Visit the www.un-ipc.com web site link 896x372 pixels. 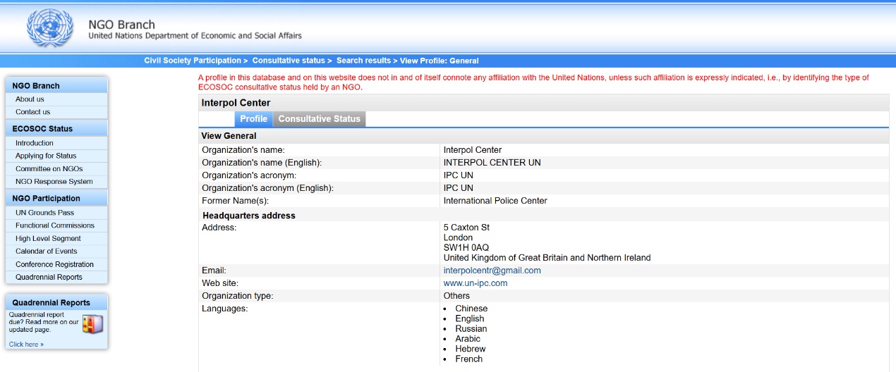tap(475, 283)
